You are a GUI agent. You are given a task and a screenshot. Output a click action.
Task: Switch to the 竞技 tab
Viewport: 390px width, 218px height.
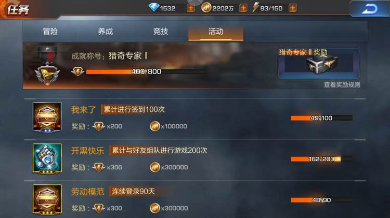point(161,32)
